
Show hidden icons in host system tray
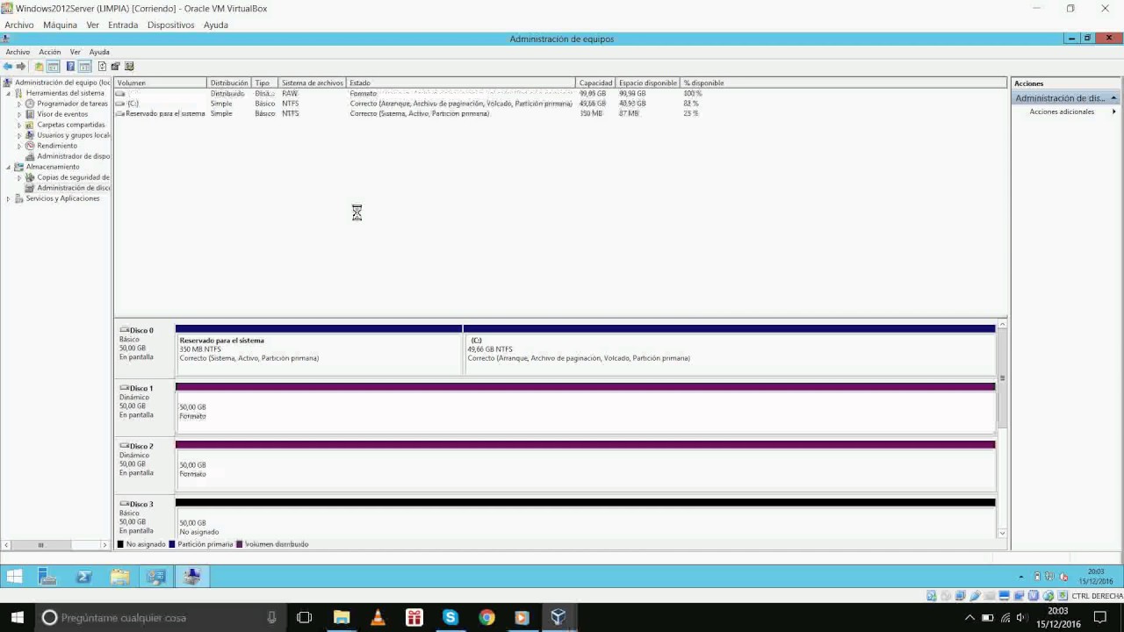(x=970, y=618)
